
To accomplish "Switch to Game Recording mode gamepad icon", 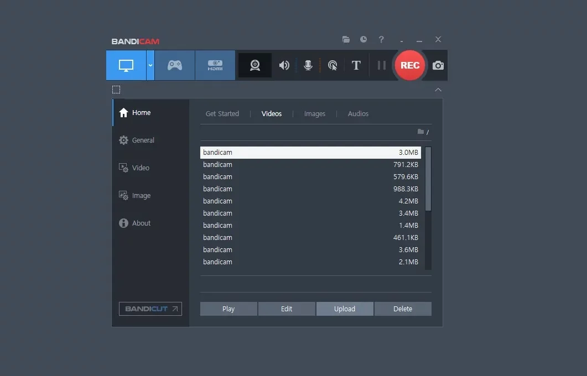I will point(175,65).
